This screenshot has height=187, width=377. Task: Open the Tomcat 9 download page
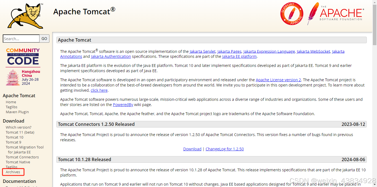point(13,142)
